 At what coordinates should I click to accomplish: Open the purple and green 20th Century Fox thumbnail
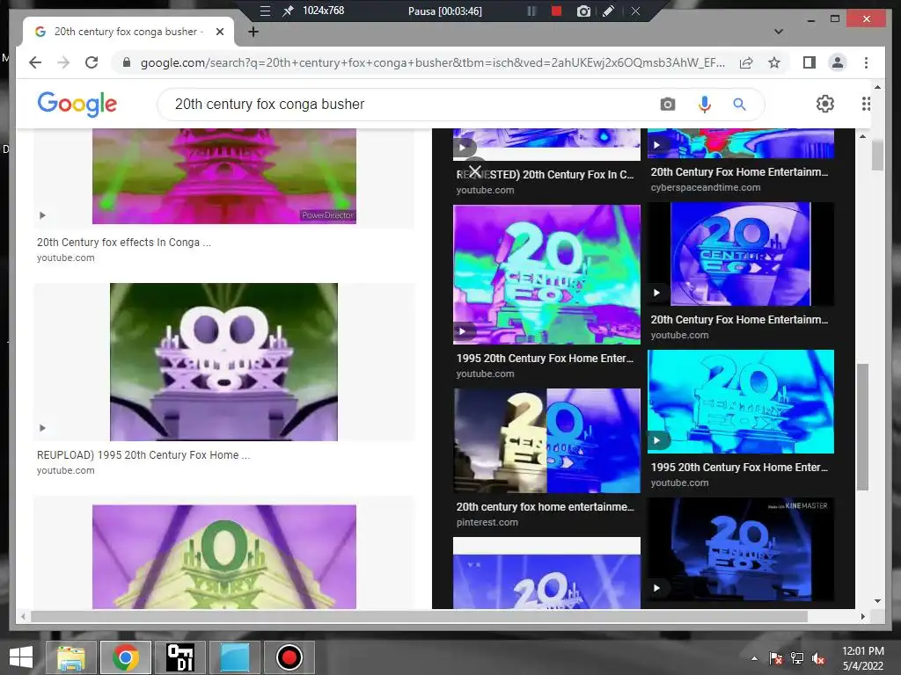click(224, 361)
